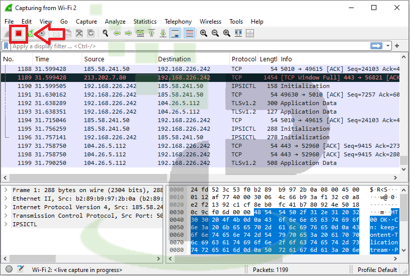Go to the first packet
This screenshot has width=410, height=276.
(x=152, y=33)
